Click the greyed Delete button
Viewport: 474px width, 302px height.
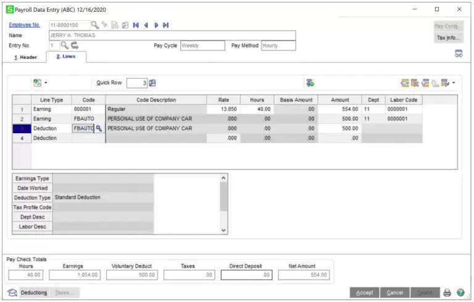click(425, 293)
